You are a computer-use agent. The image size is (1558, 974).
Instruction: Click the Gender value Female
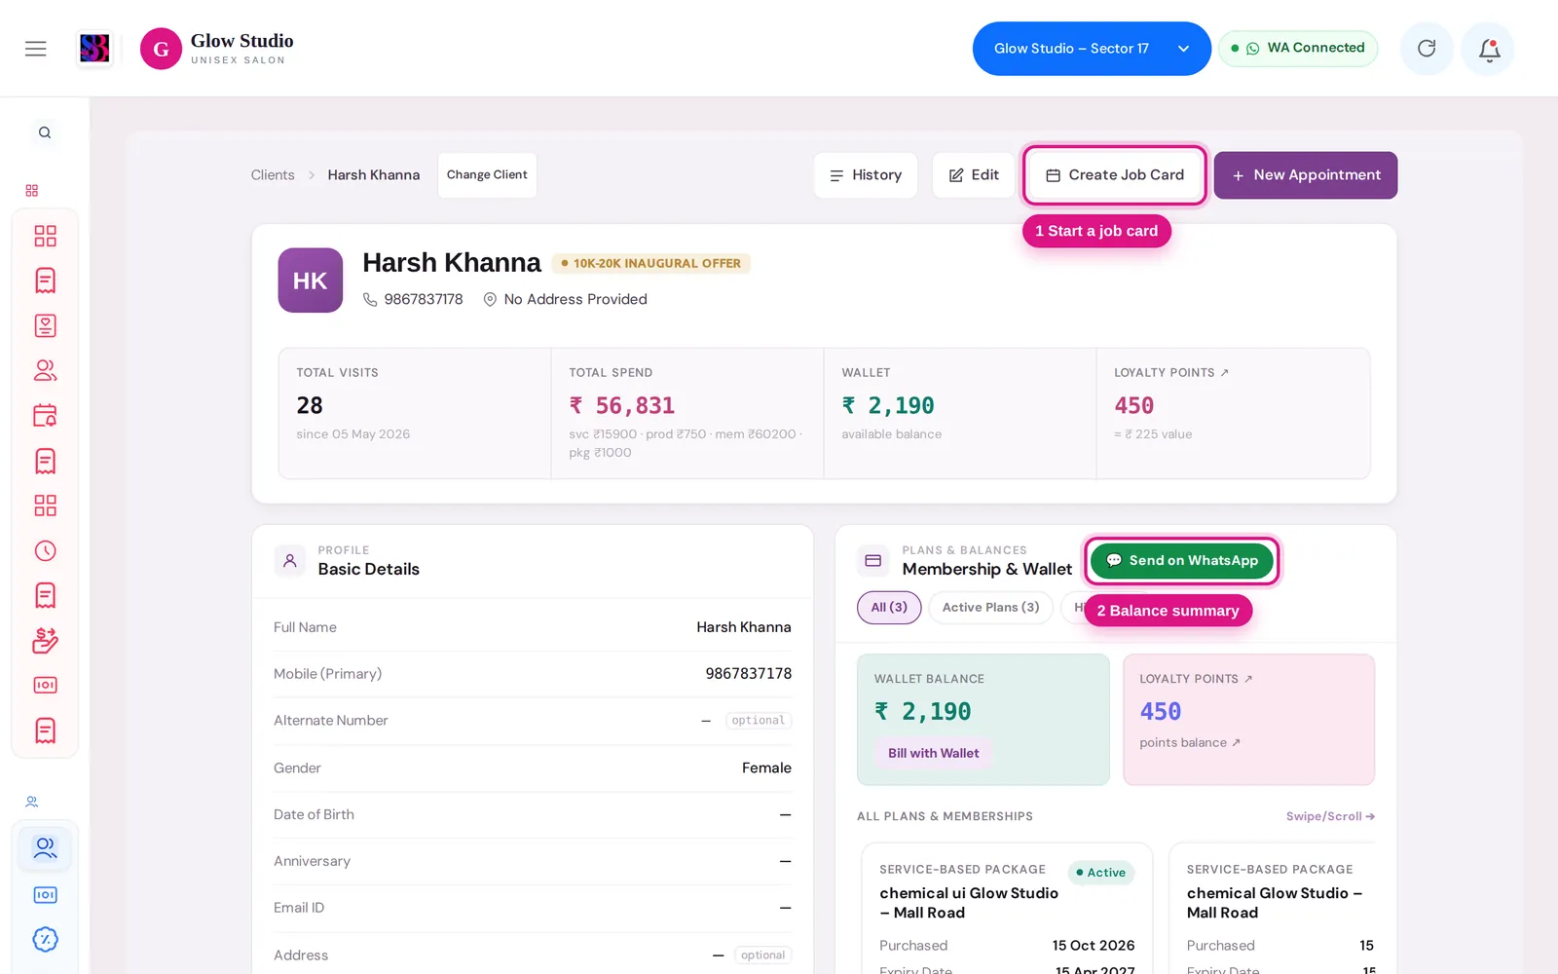[766, 768]
